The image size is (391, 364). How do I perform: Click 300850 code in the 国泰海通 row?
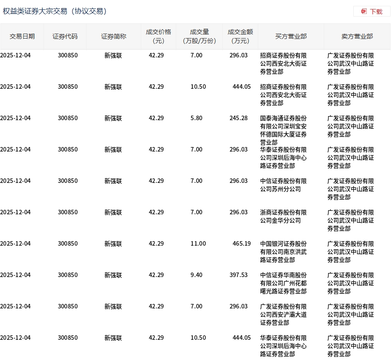[x=68, y=118]
